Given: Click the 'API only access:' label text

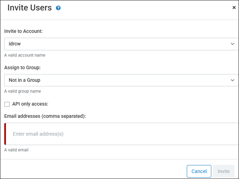Looking at the screenshot, I should pyautogui.click(x=30, y=104).
